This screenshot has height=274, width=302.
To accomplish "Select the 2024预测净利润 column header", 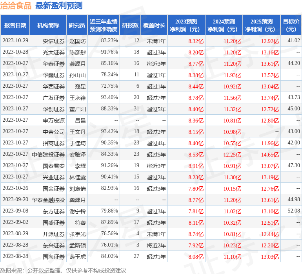I will (224, 25).
